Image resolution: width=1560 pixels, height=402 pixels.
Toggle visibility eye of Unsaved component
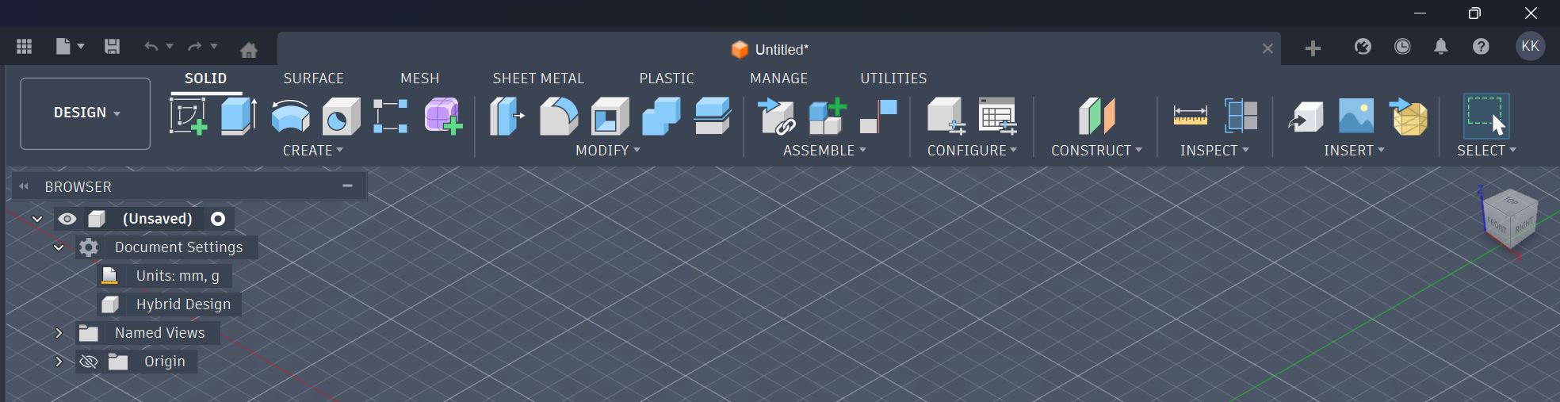[67, 219]
